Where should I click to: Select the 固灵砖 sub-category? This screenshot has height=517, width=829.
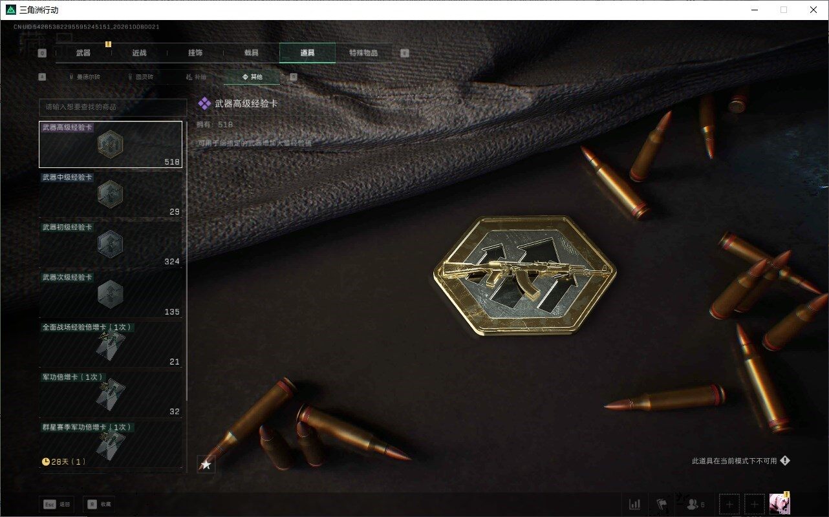tap(140, 77)
